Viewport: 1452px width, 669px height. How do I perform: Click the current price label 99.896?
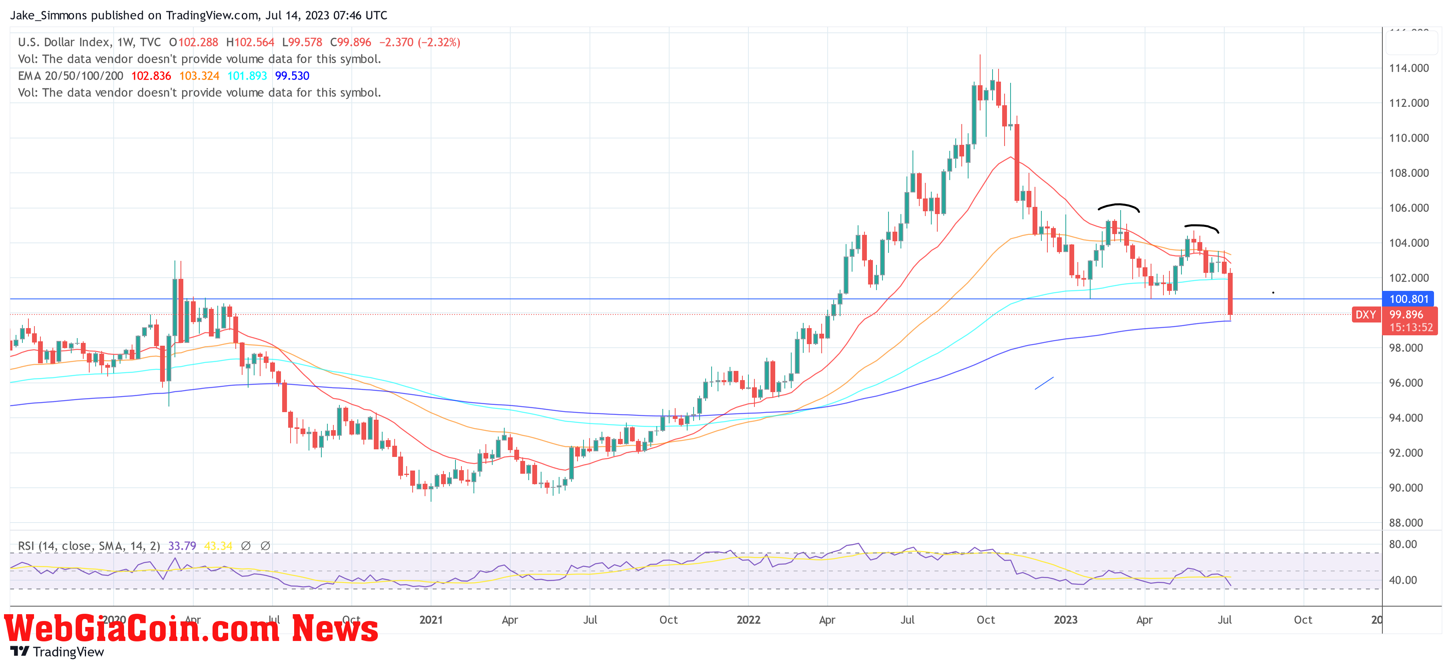coord(1406,314)
